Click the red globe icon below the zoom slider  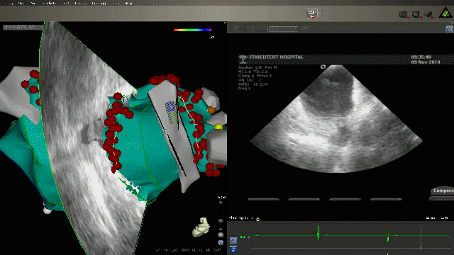(221, 221)
